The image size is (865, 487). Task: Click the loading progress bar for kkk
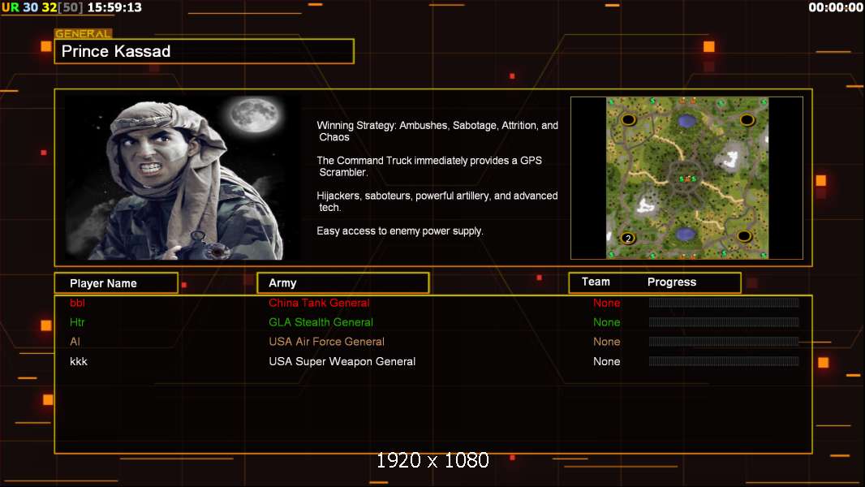tap(724, 361)
